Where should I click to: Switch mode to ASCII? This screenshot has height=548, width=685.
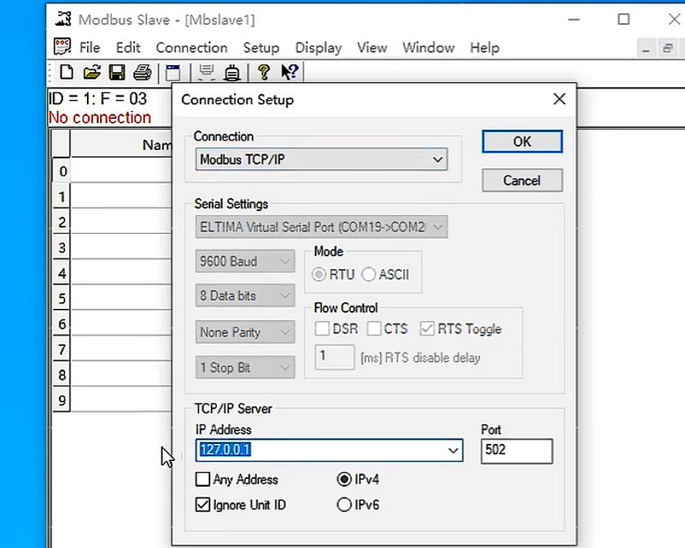tap(369, 274)
